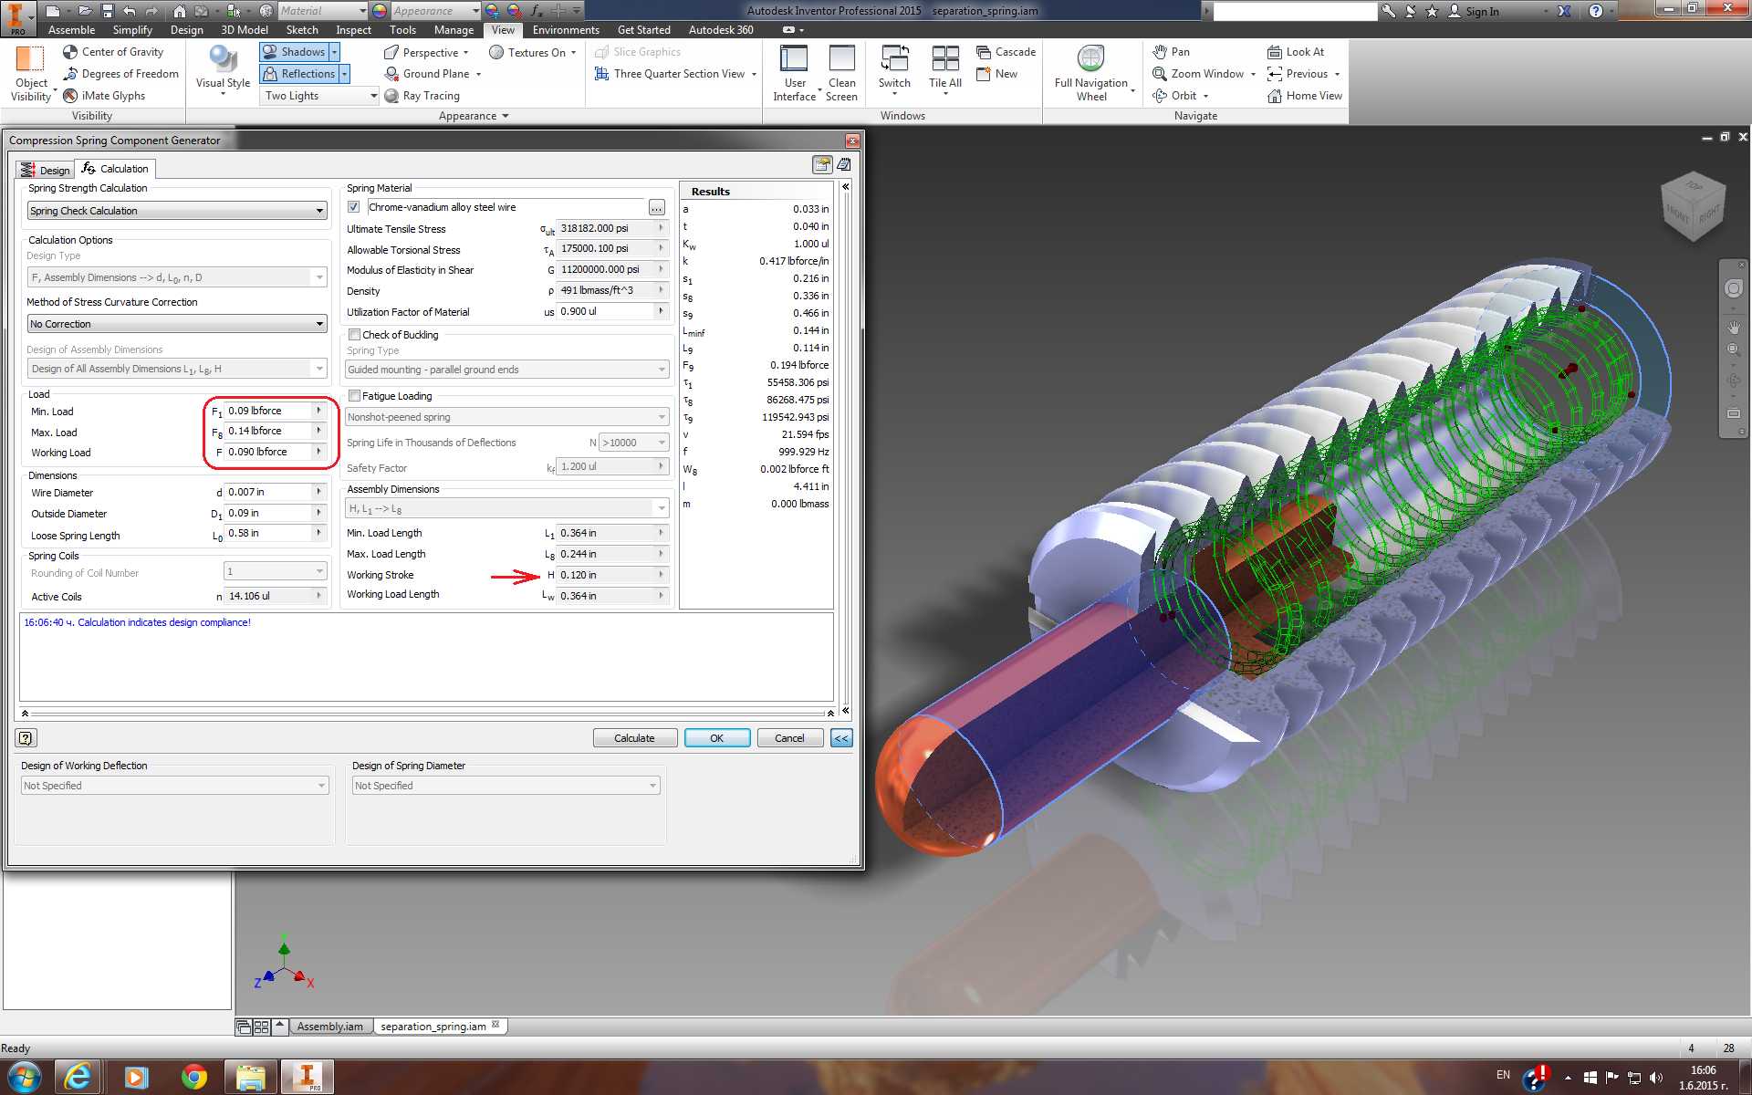Open Internet Explorer from taskbar
The image size is (1752, 1095).
pyautogui.click(x=78, y=1077)
